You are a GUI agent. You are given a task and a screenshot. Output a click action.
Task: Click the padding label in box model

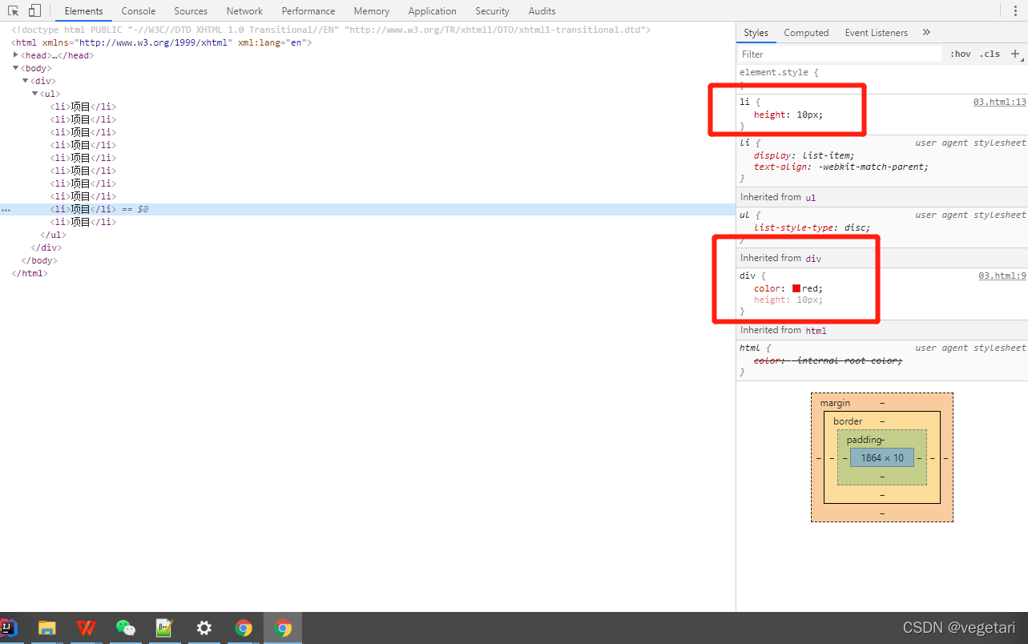864,440
